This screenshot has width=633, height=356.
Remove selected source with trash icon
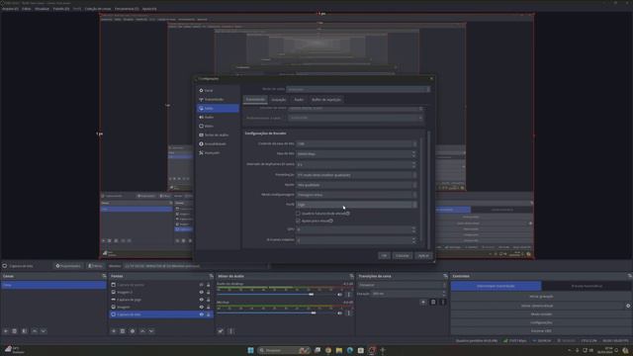(x=123, y=331)
